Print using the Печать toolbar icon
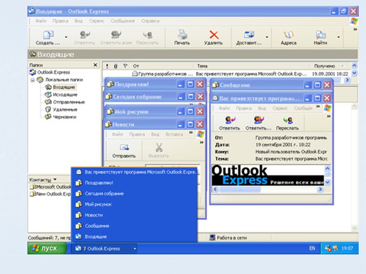 pos(182,37)
